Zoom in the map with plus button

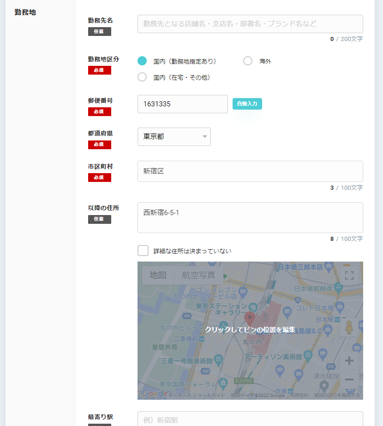click(349, 361)
